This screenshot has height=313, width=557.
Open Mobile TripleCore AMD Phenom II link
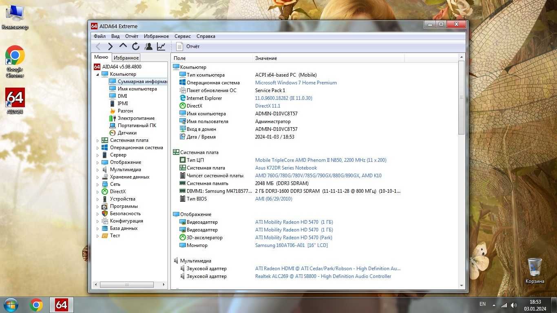point(320,160)
